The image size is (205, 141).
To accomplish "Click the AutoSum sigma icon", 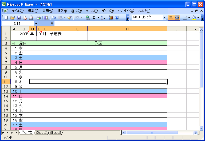I will click(94, 18).
